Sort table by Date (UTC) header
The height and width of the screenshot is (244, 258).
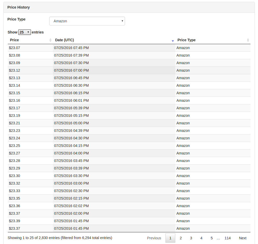click(64, 40)
